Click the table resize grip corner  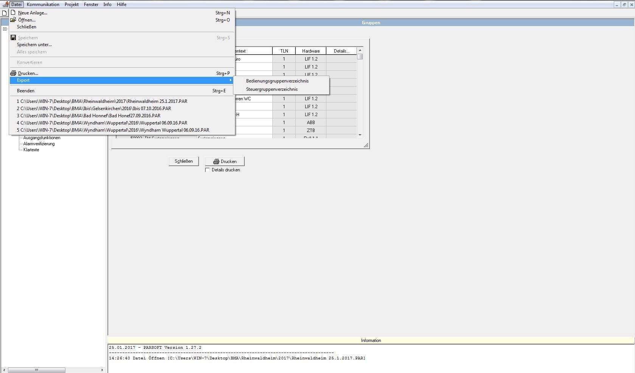(x=366, y=145)
